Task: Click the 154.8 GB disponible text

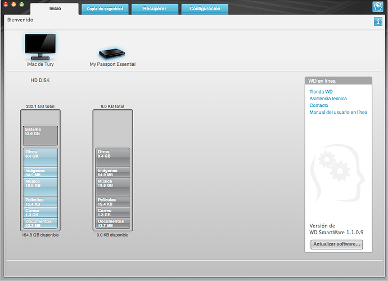Action: (40, 235)
